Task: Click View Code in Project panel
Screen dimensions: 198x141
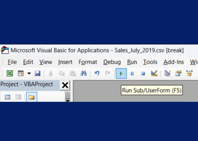Action: pyautogui.click(x=7, y=97)
